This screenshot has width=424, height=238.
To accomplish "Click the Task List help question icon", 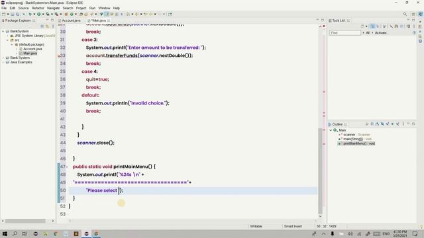I will (x=414, y=32).
